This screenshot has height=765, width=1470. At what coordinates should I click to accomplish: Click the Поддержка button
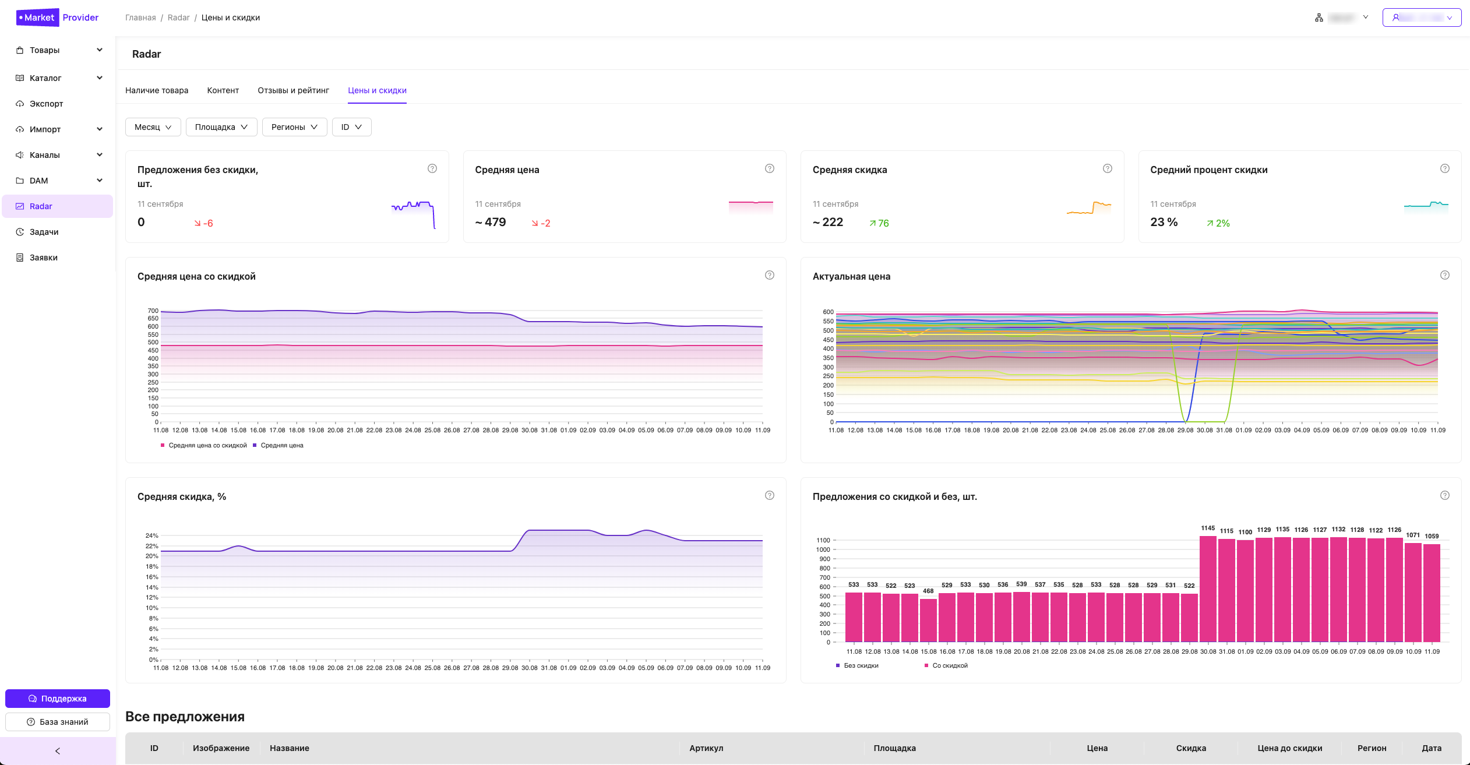tap(58, 698)
